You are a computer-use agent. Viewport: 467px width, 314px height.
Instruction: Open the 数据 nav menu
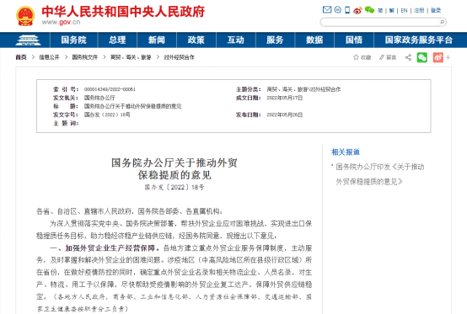tap(314, 40)
